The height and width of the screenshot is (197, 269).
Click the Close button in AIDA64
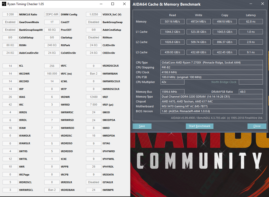coord(257,126)
